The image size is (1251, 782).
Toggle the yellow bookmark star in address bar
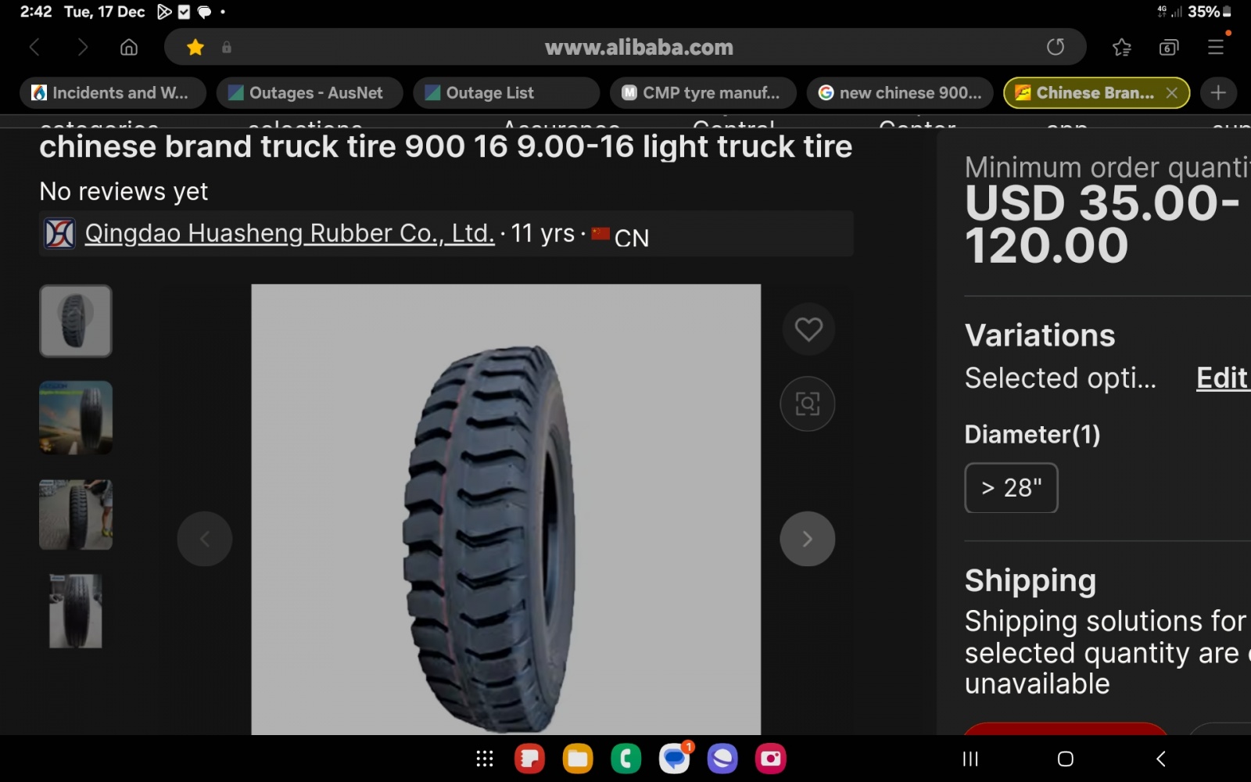[x=195, y=48]
